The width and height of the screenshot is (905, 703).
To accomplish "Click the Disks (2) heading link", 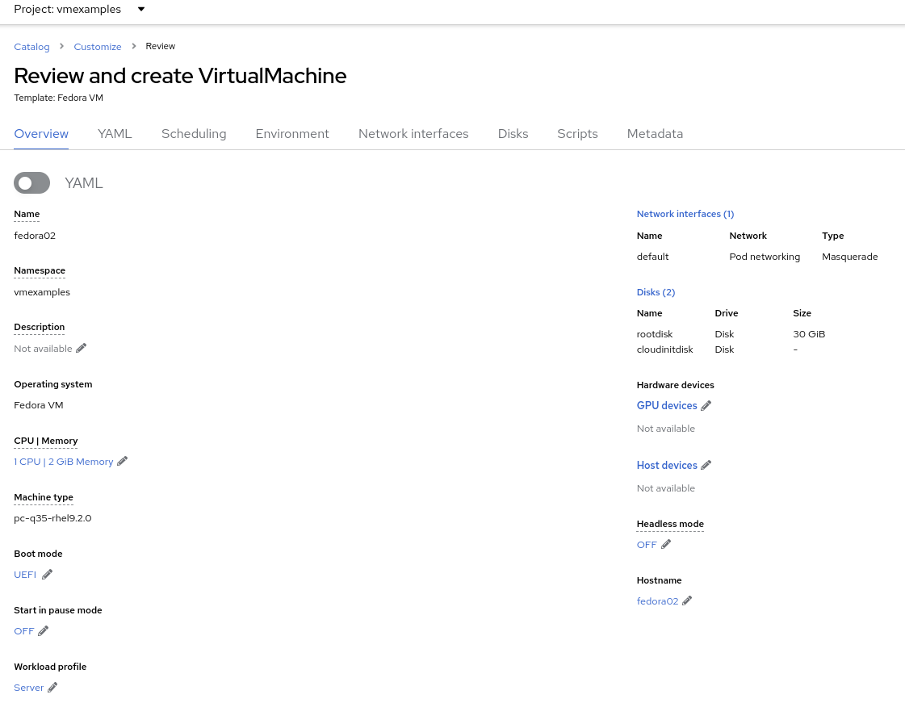I will coord(656,292).
